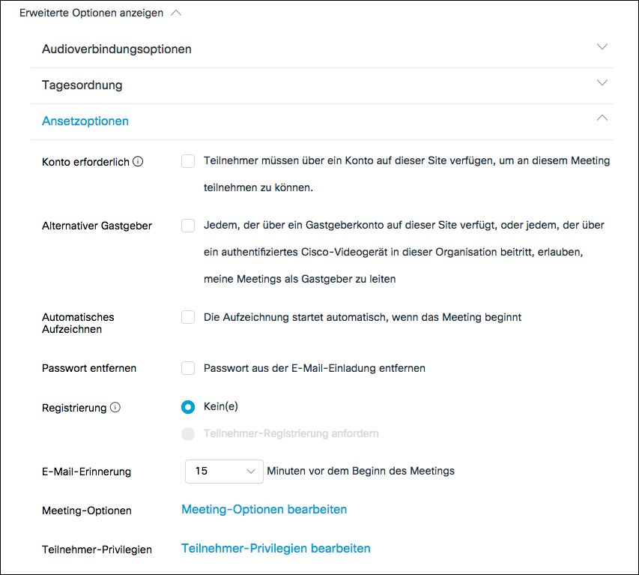Viewport: 639px width, 575px height.
Task: Click the Erweiterte Optionen anzeigen text
Action: click(x=91, y=13)
